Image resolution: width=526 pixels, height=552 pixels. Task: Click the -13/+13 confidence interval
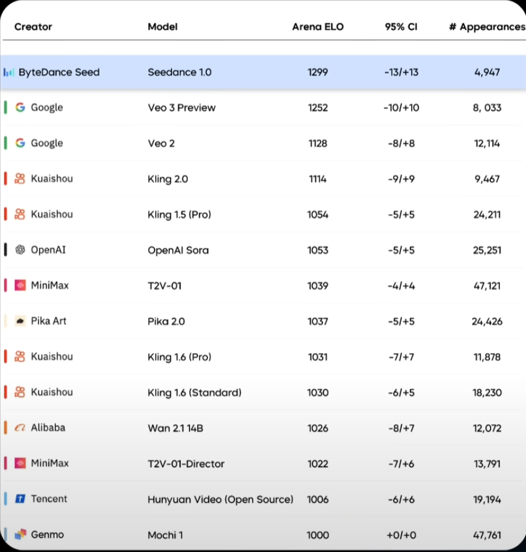tap(402, 73)
